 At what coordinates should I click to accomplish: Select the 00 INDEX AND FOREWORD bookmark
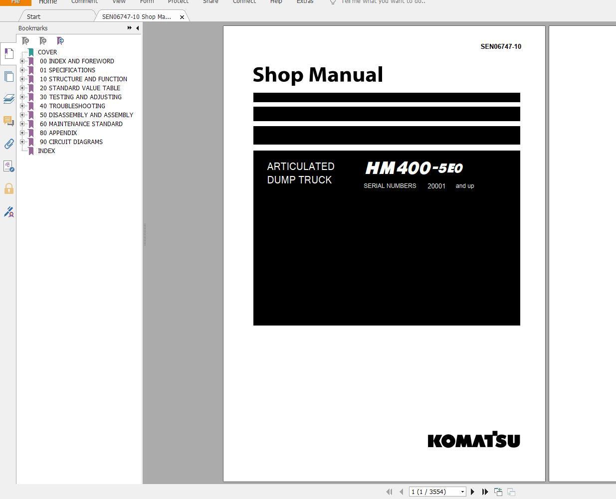click(77, 61)
